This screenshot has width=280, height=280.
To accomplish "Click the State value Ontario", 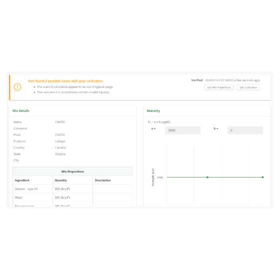I will click(x=60, y=154).
